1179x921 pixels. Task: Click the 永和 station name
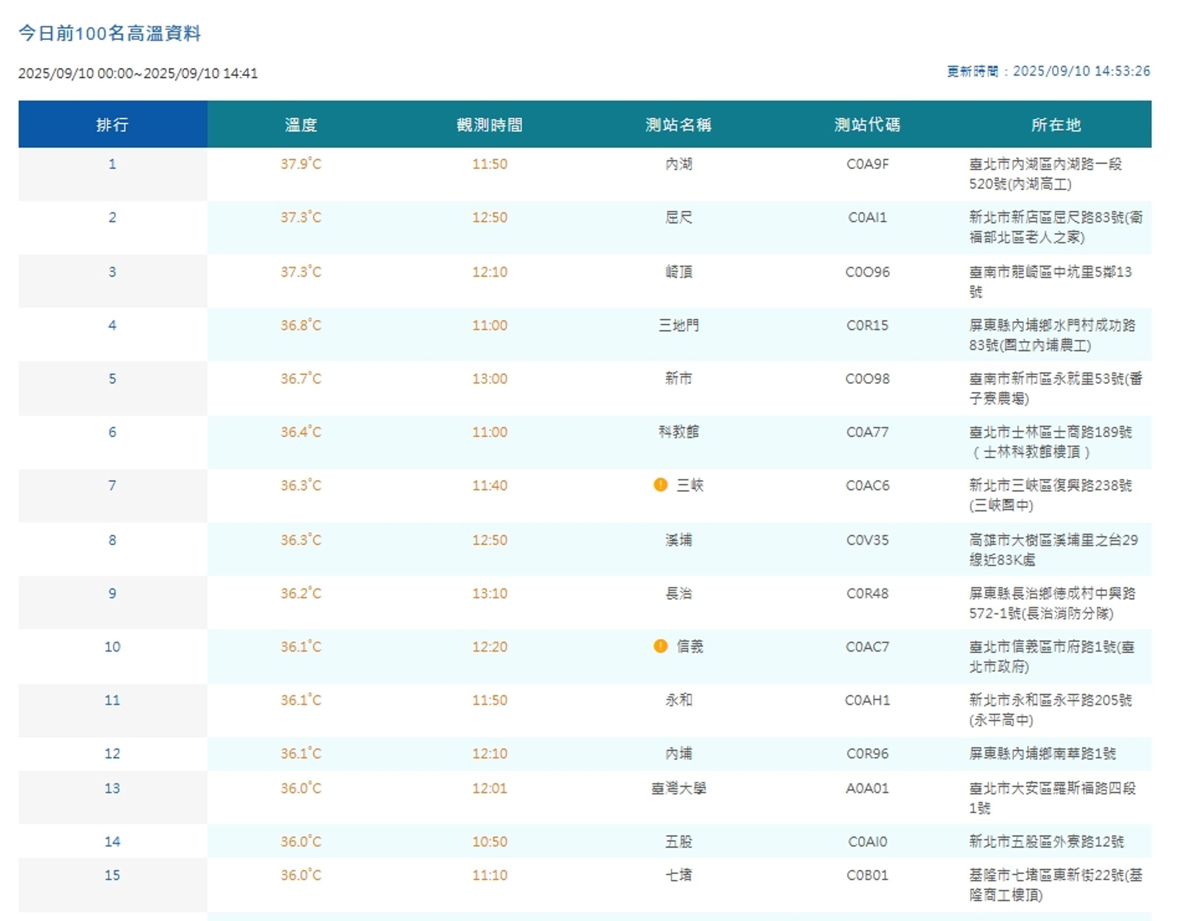tap(678, 701)
